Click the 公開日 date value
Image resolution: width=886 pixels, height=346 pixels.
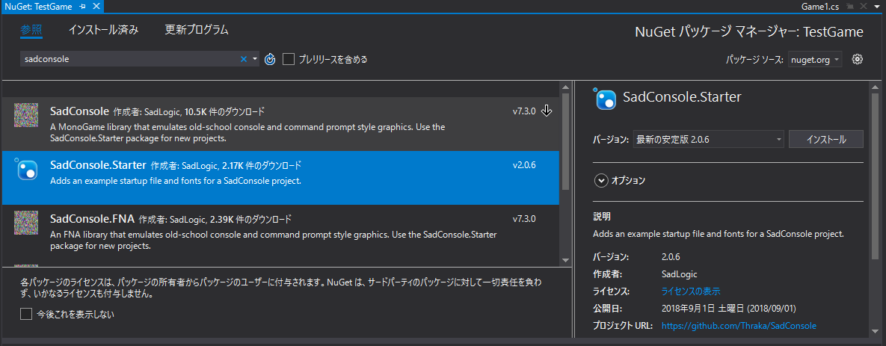tap(729, 308)
